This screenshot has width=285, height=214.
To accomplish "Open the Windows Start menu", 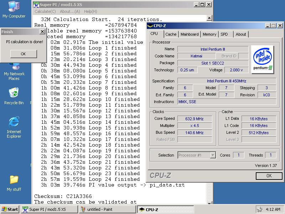I will pyautogui.click(x=10, y=209).
